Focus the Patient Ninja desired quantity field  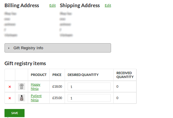[x=89, y=98]
